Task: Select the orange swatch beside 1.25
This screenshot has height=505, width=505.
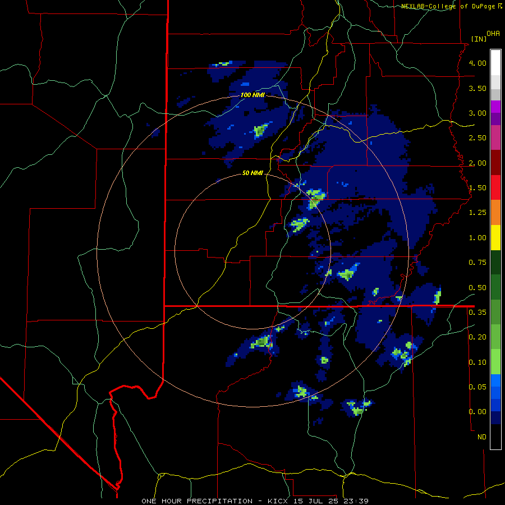Action: click(x=495, y=213)
